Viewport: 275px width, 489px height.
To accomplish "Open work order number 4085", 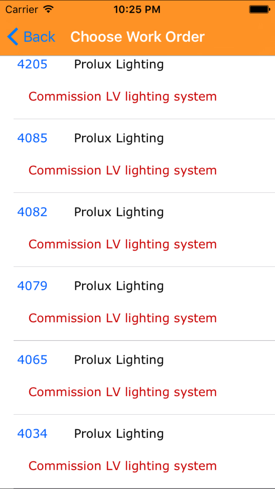I will (x=32, y=138).
